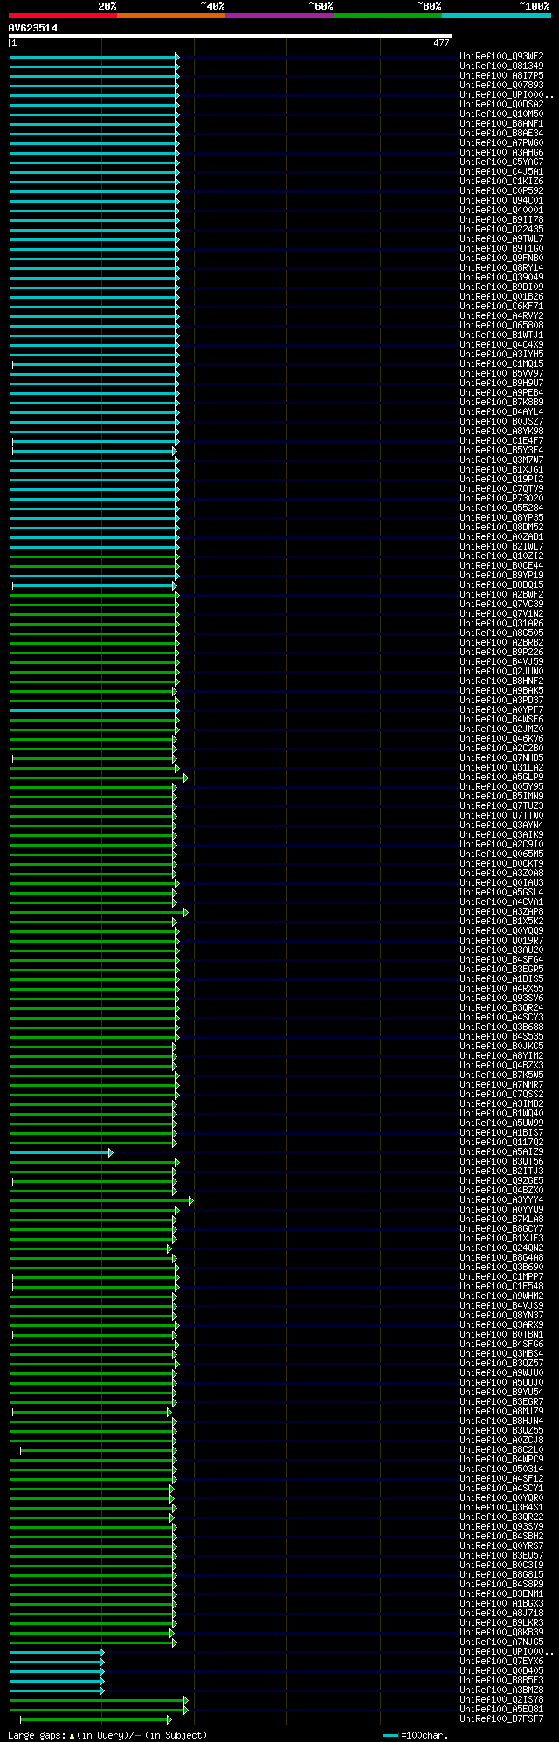Select label UniRef100_Q9FNB0

[x=501, y=258]
